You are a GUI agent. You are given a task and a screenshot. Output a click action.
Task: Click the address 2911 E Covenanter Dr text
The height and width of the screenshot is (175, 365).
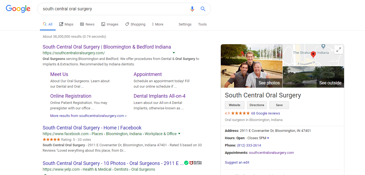tap(275, 131)
